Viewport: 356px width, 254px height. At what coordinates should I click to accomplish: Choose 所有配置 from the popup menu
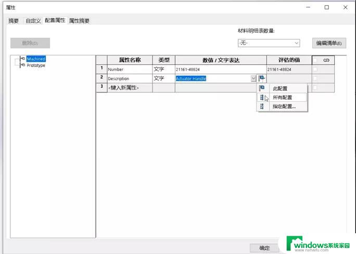click(x=282, y=98)
